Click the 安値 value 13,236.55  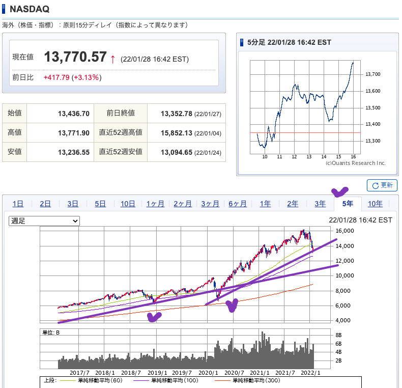tap(74, 152)
